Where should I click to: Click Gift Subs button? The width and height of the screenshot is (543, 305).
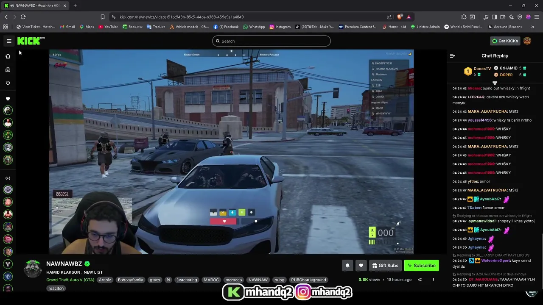[385, 266]
